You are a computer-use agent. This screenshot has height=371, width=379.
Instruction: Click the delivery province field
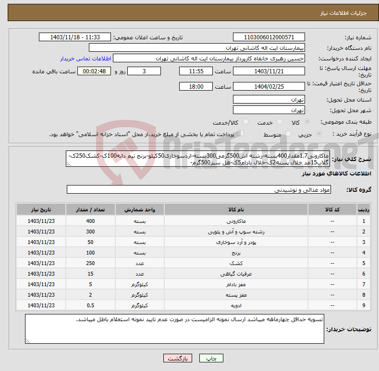[269, 99]
